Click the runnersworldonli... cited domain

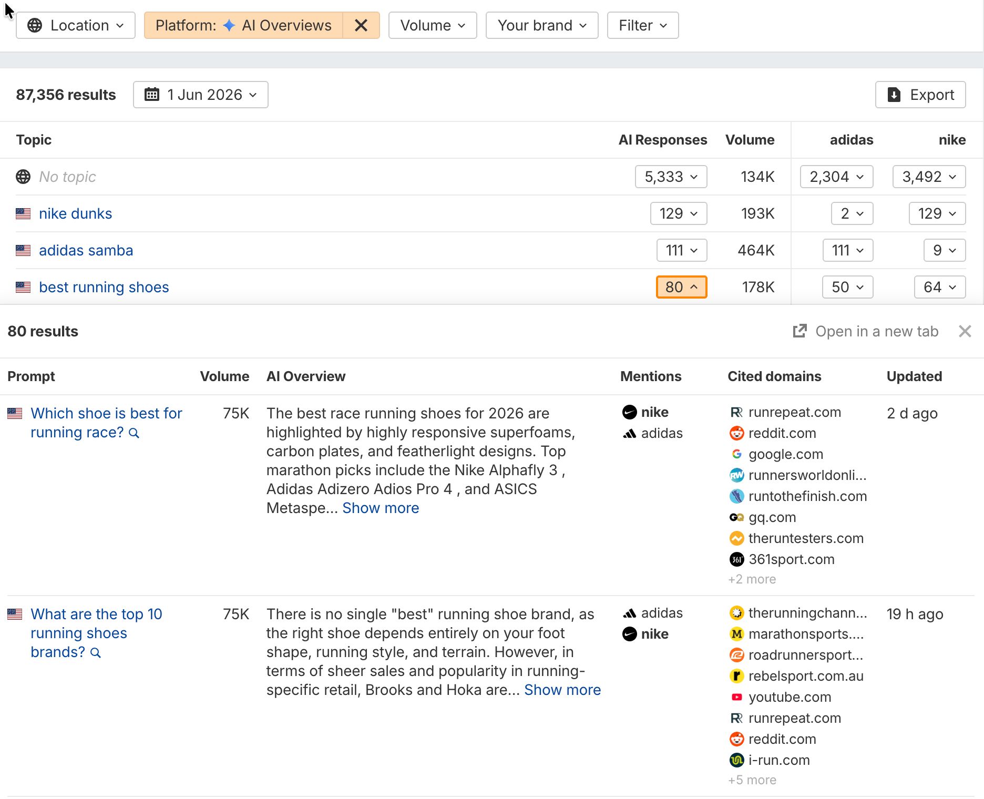click(x=807, y=475)
